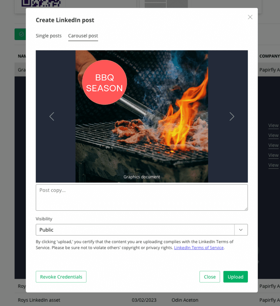Click the Graphics document caption
This screenshot has height=306, width=280.
click(142, 177)
